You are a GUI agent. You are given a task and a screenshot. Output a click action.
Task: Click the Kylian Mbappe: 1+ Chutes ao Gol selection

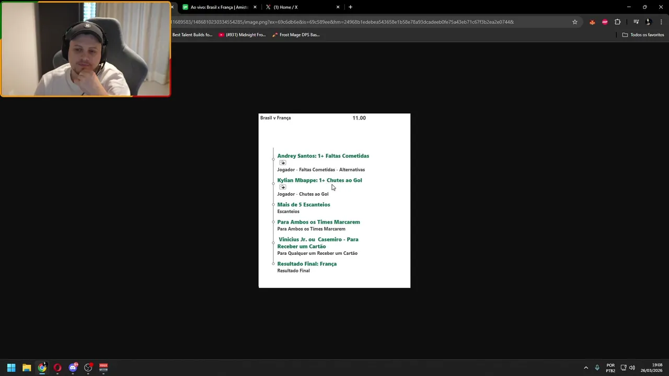(x=319, y=180)
